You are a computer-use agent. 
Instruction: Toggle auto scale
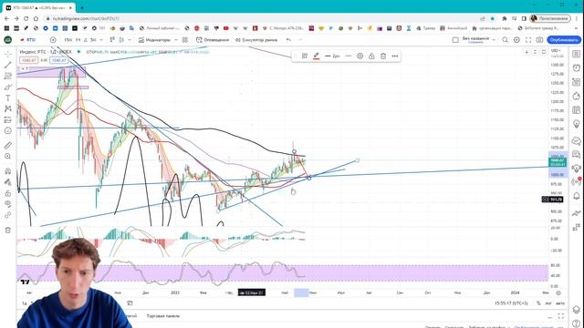pyautogui.click(x=560, y=303)
